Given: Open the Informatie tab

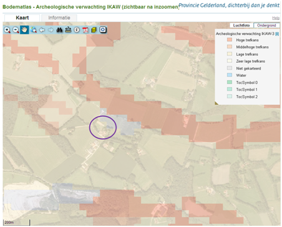Looking at the screenshot, I should coord(59,18).
